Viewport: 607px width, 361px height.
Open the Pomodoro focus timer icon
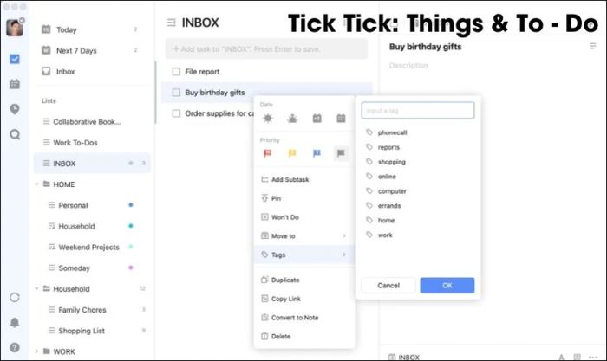point(15,109)
